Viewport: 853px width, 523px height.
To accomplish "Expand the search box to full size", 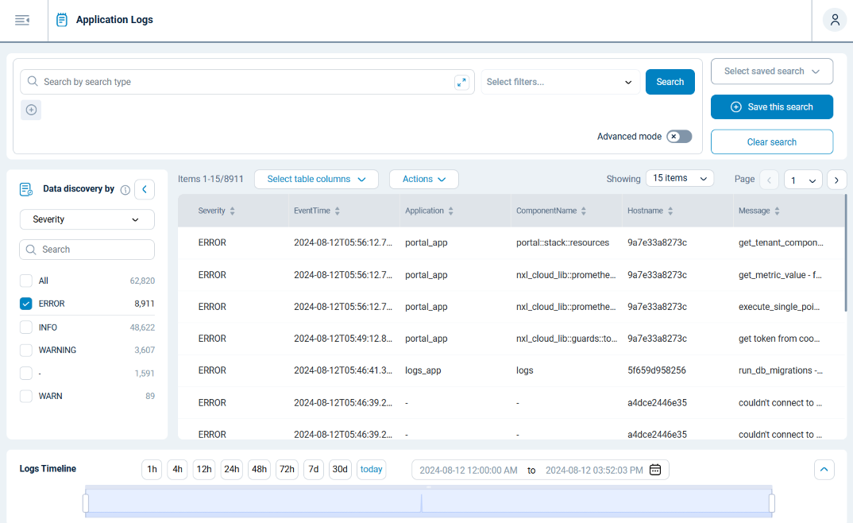I will (x=461, y=82).
